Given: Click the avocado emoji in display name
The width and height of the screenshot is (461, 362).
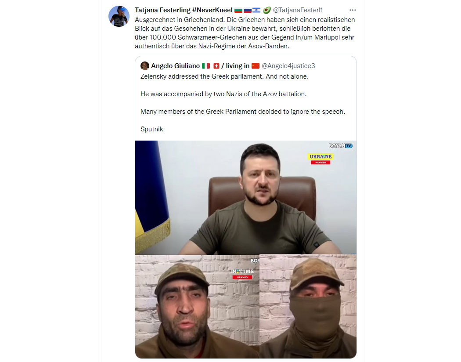Looking at the screenshot, I should (x=267, y=10).
